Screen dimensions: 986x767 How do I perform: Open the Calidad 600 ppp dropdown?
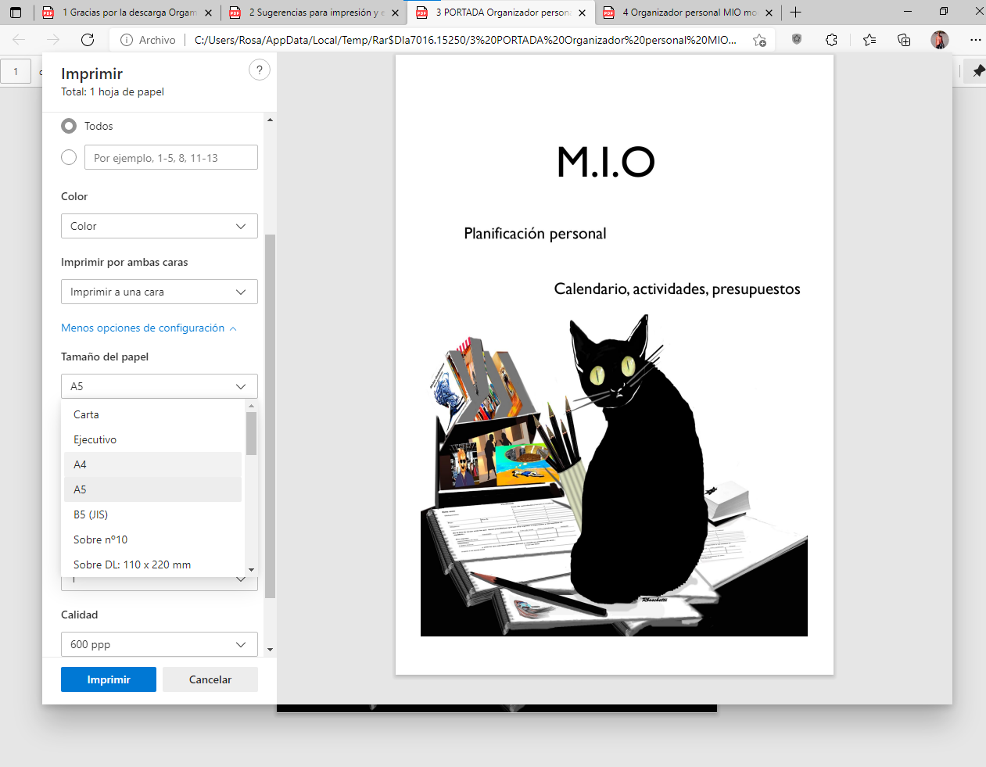159,644
